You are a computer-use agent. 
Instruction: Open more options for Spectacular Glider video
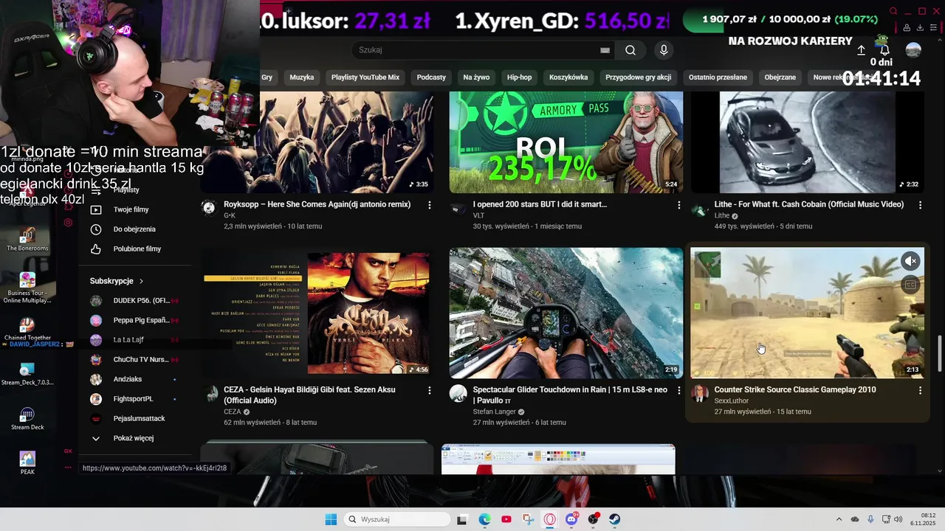click(678, 390)
